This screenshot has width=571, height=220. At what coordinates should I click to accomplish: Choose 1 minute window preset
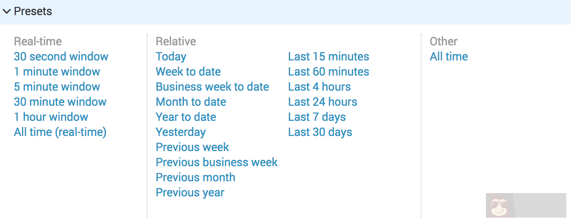point(57,72)
